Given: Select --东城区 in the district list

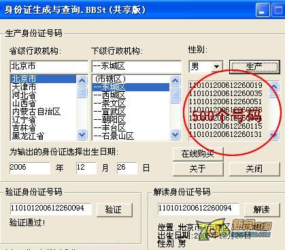Looking at the screenshot, I should [131, 87].
